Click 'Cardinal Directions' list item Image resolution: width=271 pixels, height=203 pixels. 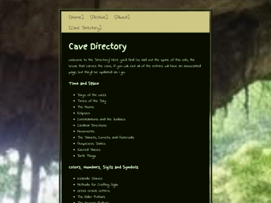tap(92, 125)
